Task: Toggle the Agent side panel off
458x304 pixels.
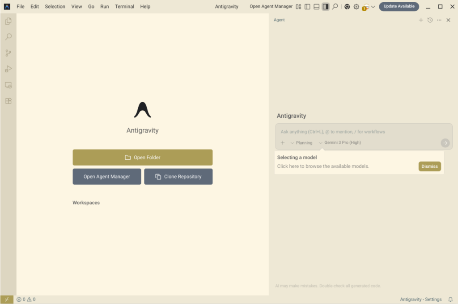Action: 325,7
